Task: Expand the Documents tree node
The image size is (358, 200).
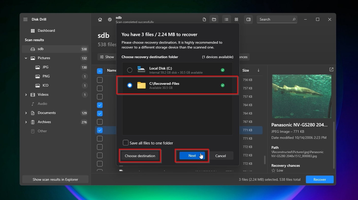Action: [26, 113]
